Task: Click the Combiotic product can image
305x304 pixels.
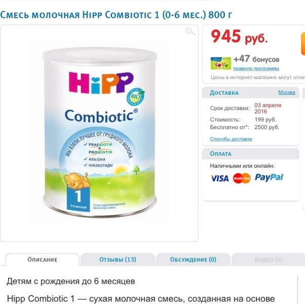Action: 99,132
